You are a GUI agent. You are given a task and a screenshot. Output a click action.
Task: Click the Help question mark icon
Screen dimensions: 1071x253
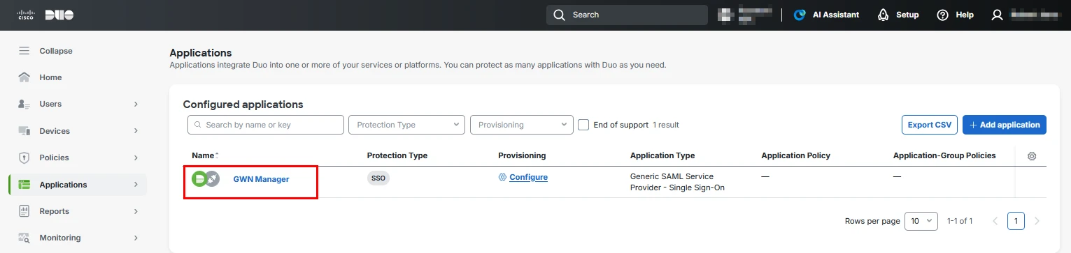point(943,15)
